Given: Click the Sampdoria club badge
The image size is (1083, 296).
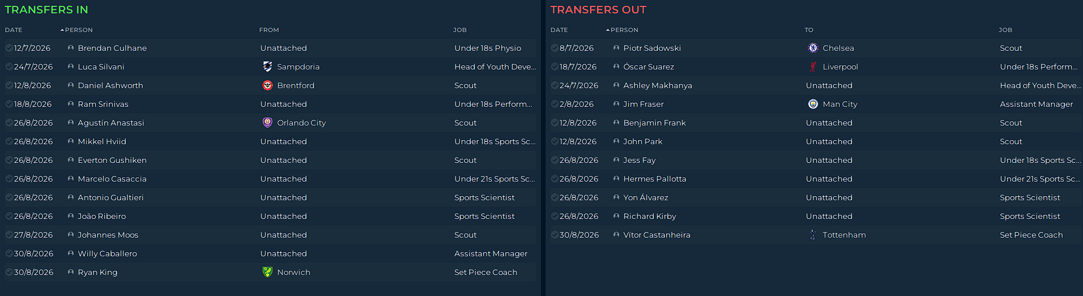Looking at the screenshot, I should point(267,67).
